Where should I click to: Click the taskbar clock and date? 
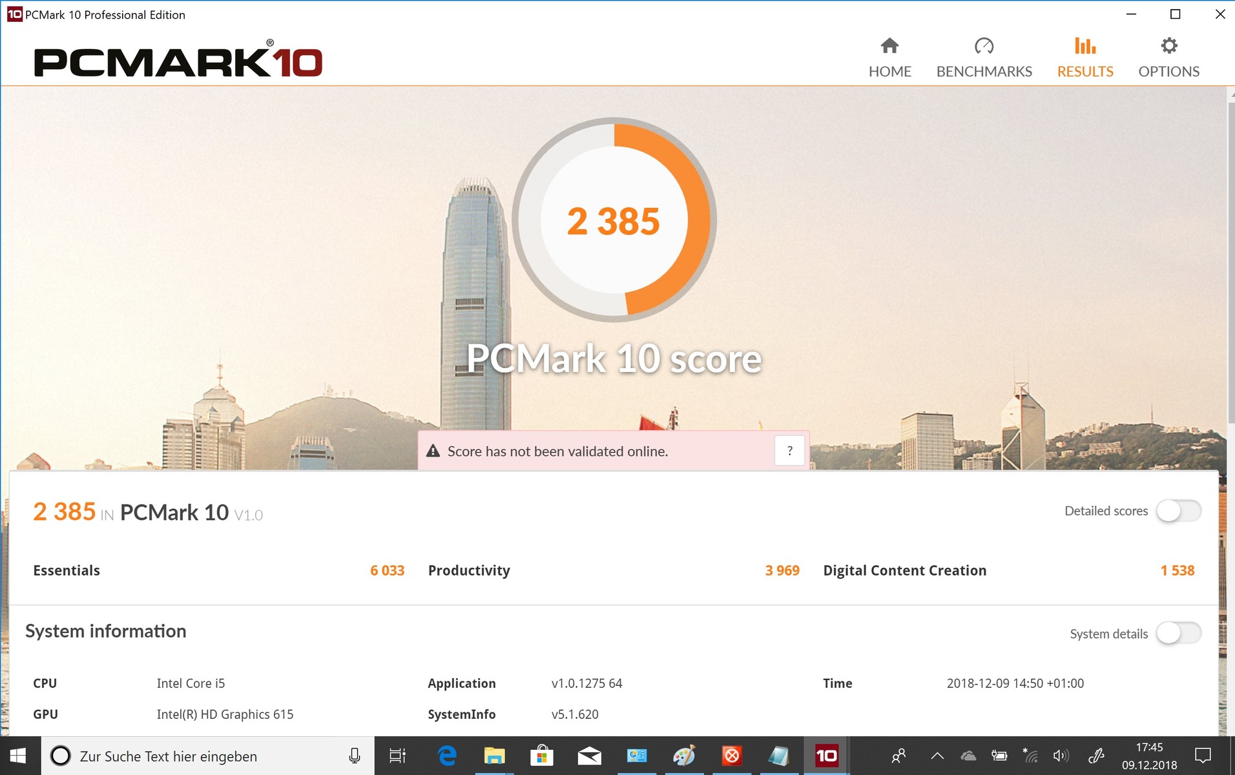[x=1149, y=756]
